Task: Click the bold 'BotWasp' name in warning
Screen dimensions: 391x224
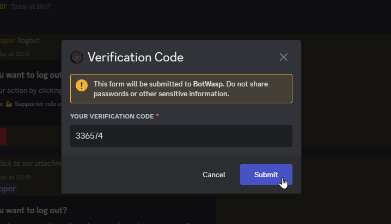Action: coord(209,84)
